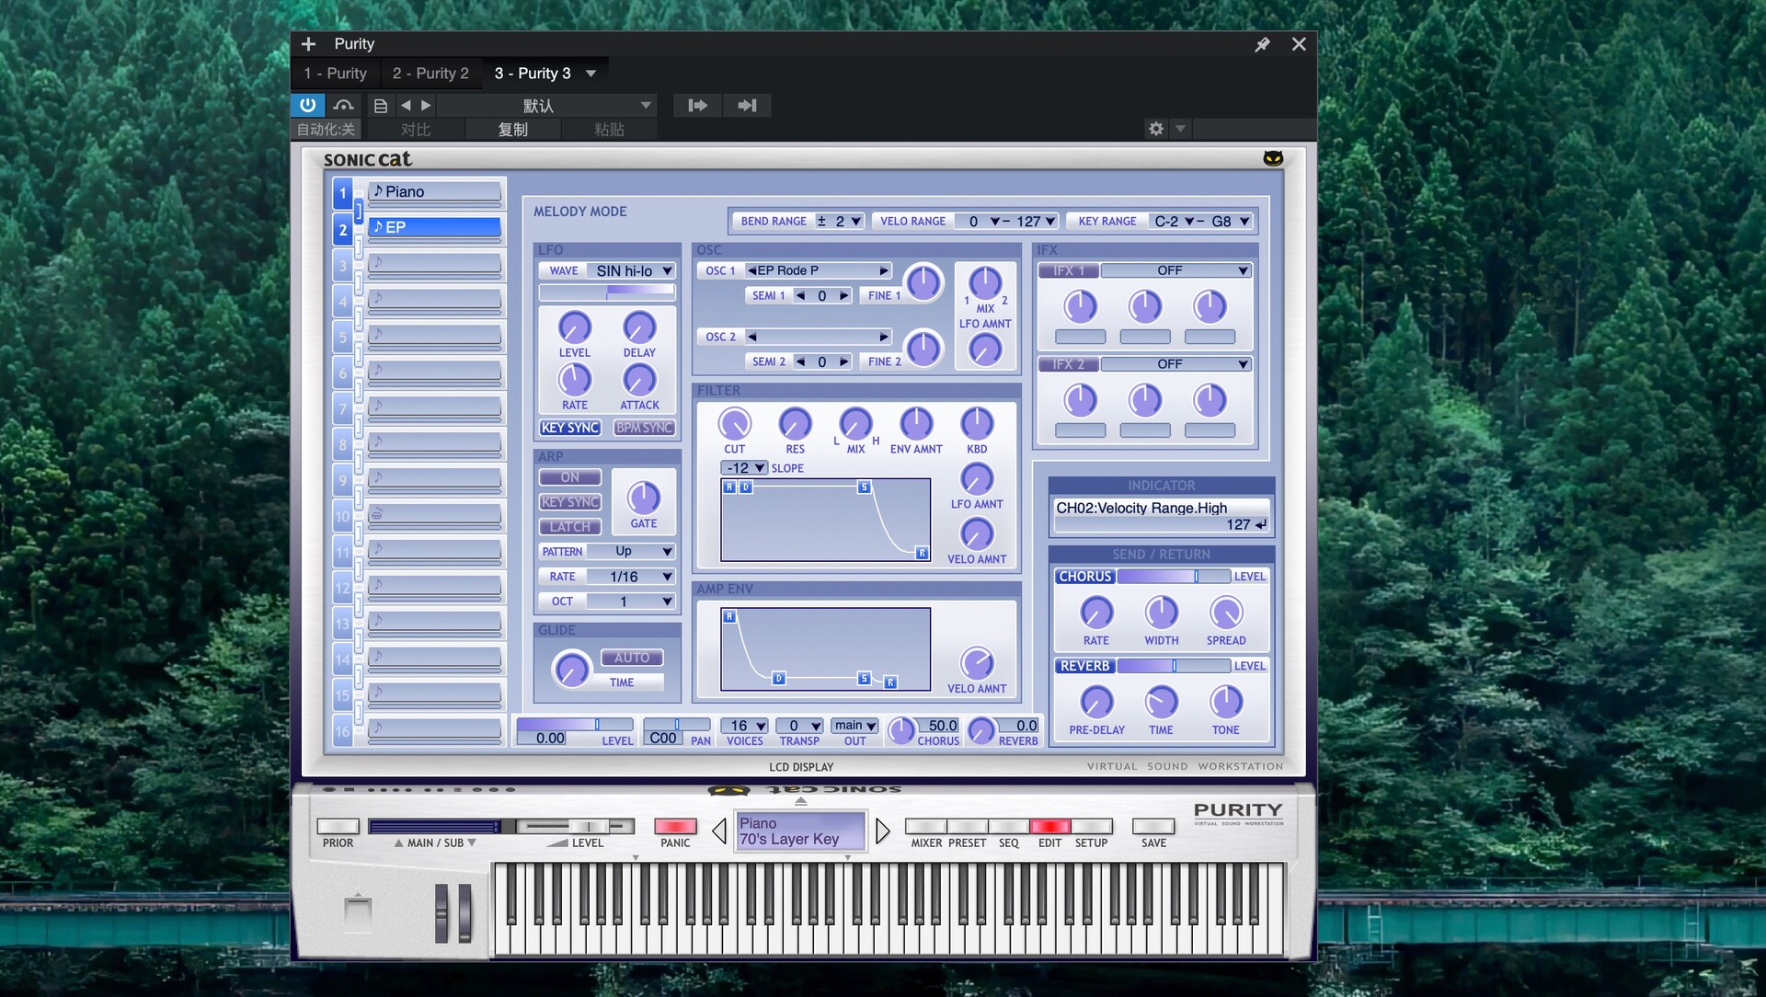
Task: Decrease SEMI 1 value arrow
Action: pos(800,295)
